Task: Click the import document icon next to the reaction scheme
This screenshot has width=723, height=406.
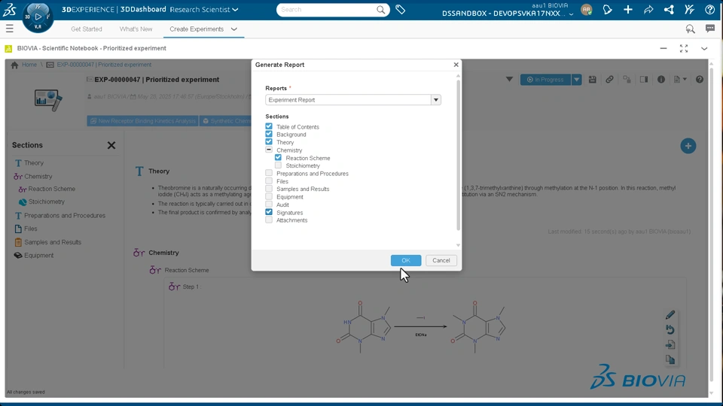Action: 670,345
